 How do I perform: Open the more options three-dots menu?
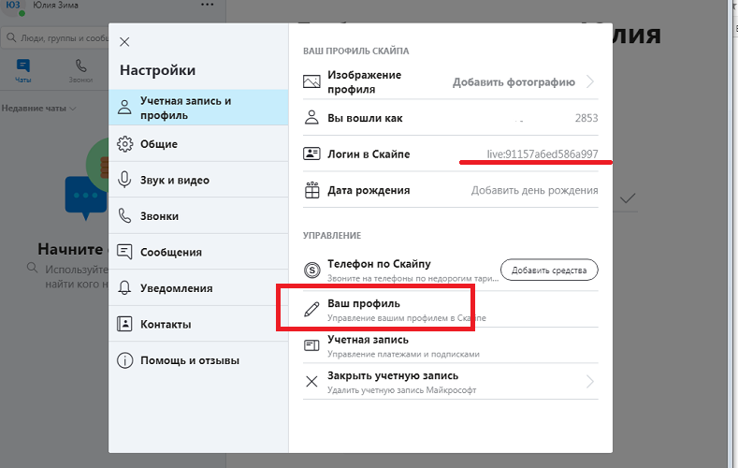coord(207,6)
